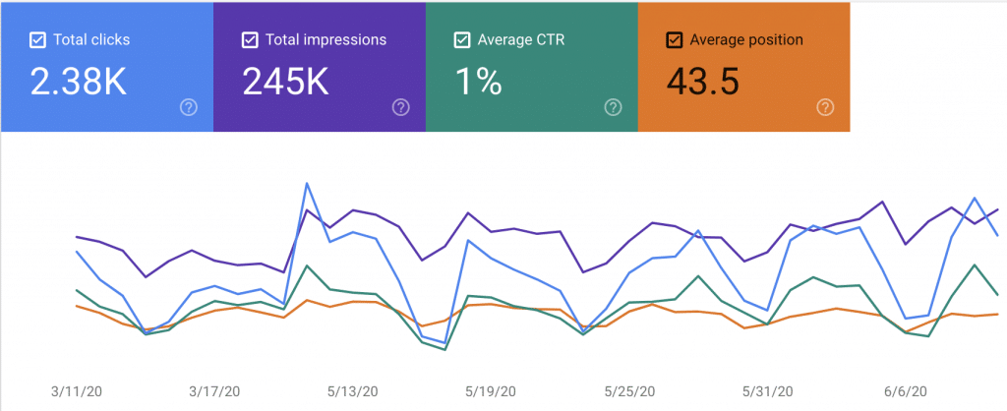Click help icon on Total impressions card
This screenshot has height=411, width=1007.
pos(401,107)
